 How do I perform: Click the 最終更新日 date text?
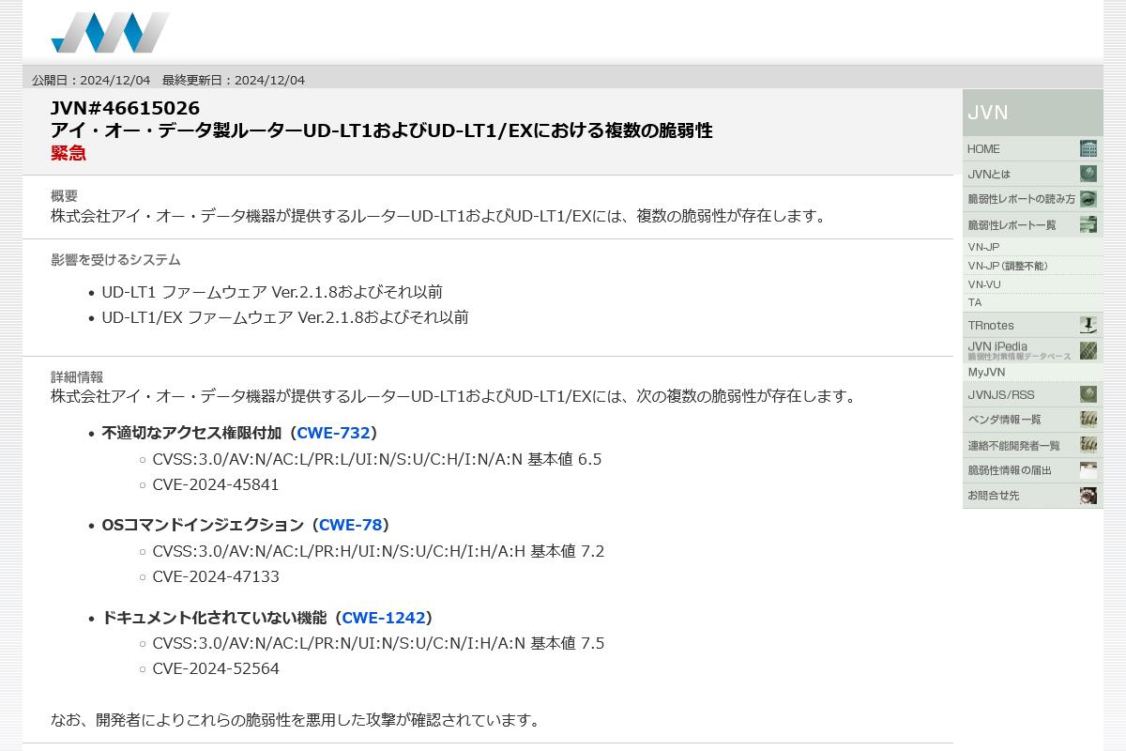(234, 80)
